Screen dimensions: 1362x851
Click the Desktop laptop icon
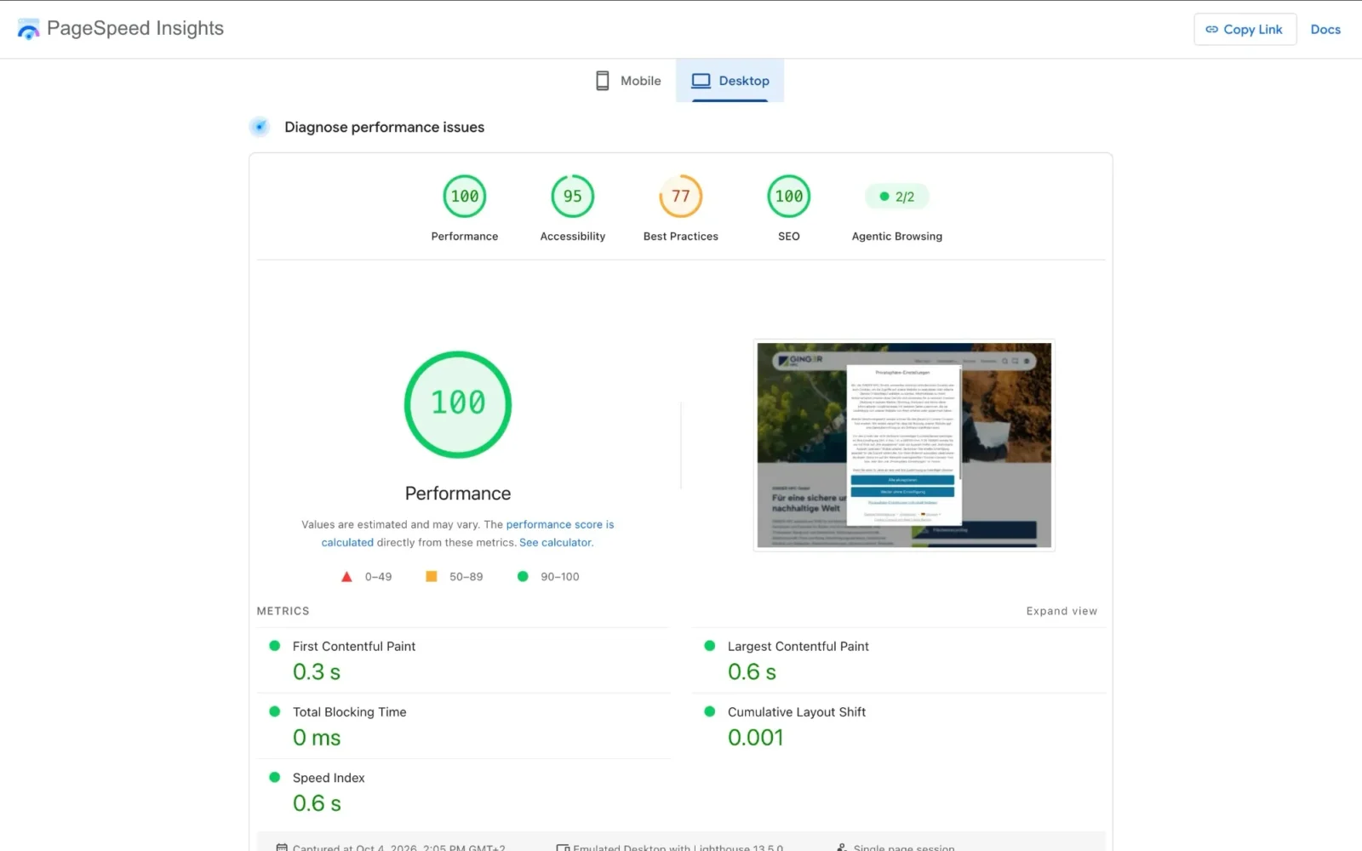click(x=701, y=81)
